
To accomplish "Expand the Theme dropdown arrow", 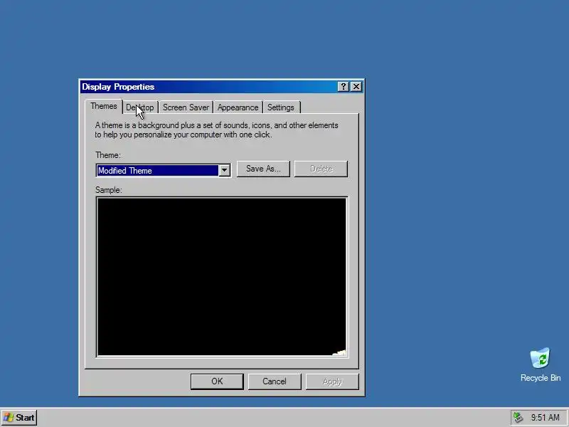I will (x=224, y=170).
